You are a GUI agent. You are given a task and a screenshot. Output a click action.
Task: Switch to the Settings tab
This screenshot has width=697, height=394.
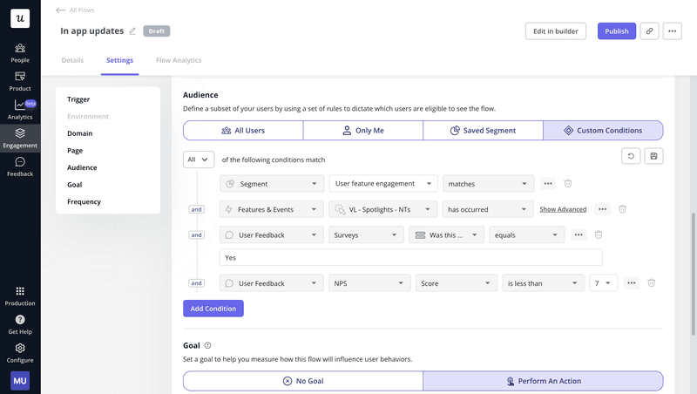click(x=119, y=60)
